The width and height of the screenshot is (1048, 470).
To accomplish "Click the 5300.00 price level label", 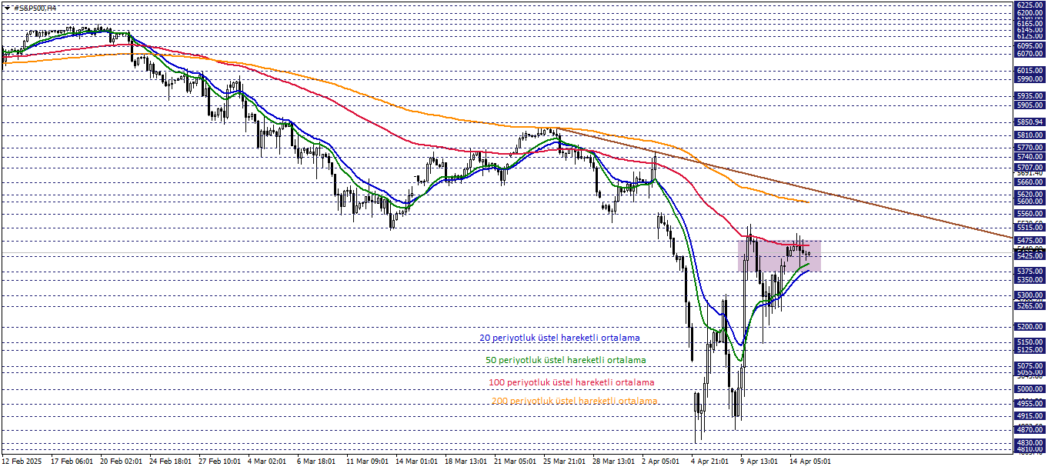I will (1030, 295).
